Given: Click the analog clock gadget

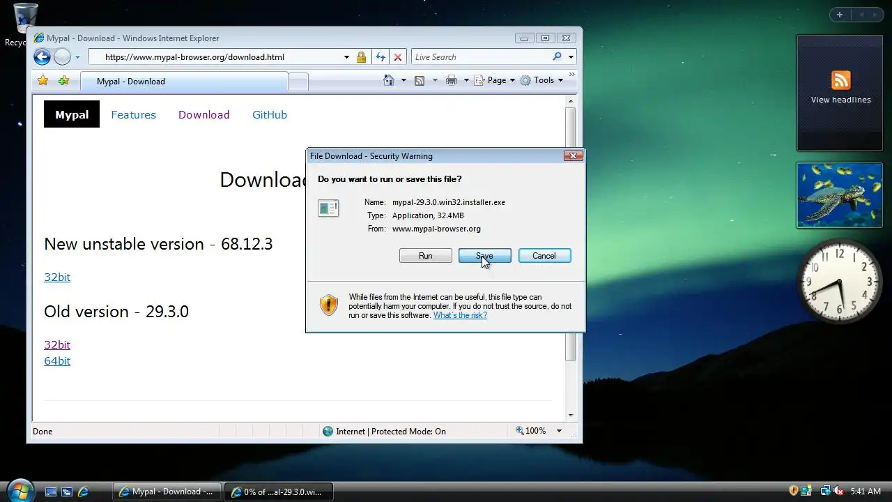Looking at the screenshot, I should pyautogui.click(x=840, y=282).
